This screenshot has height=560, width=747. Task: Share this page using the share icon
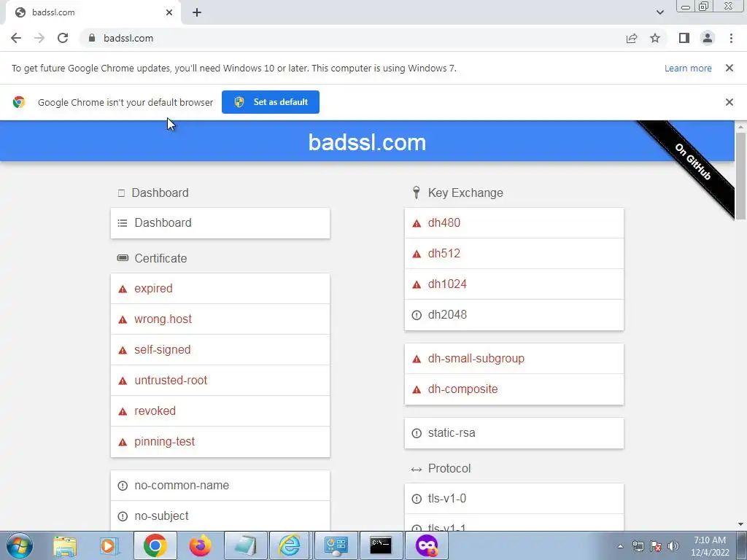(x=632, y=38)
